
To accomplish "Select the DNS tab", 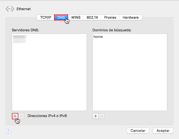I will point(61,18).
